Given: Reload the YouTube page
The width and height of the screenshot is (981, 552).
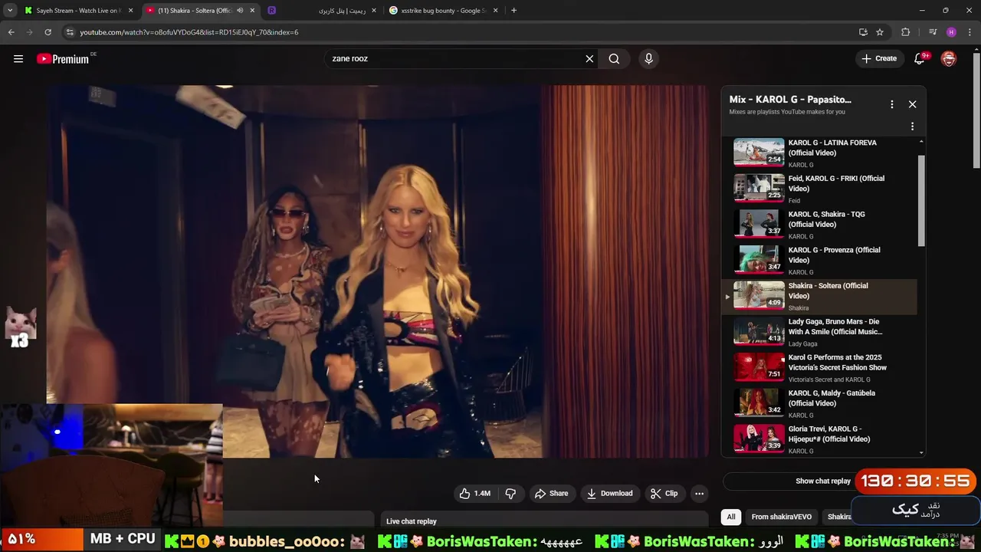Looking at the screenshot, I should [x=48, y=32].
